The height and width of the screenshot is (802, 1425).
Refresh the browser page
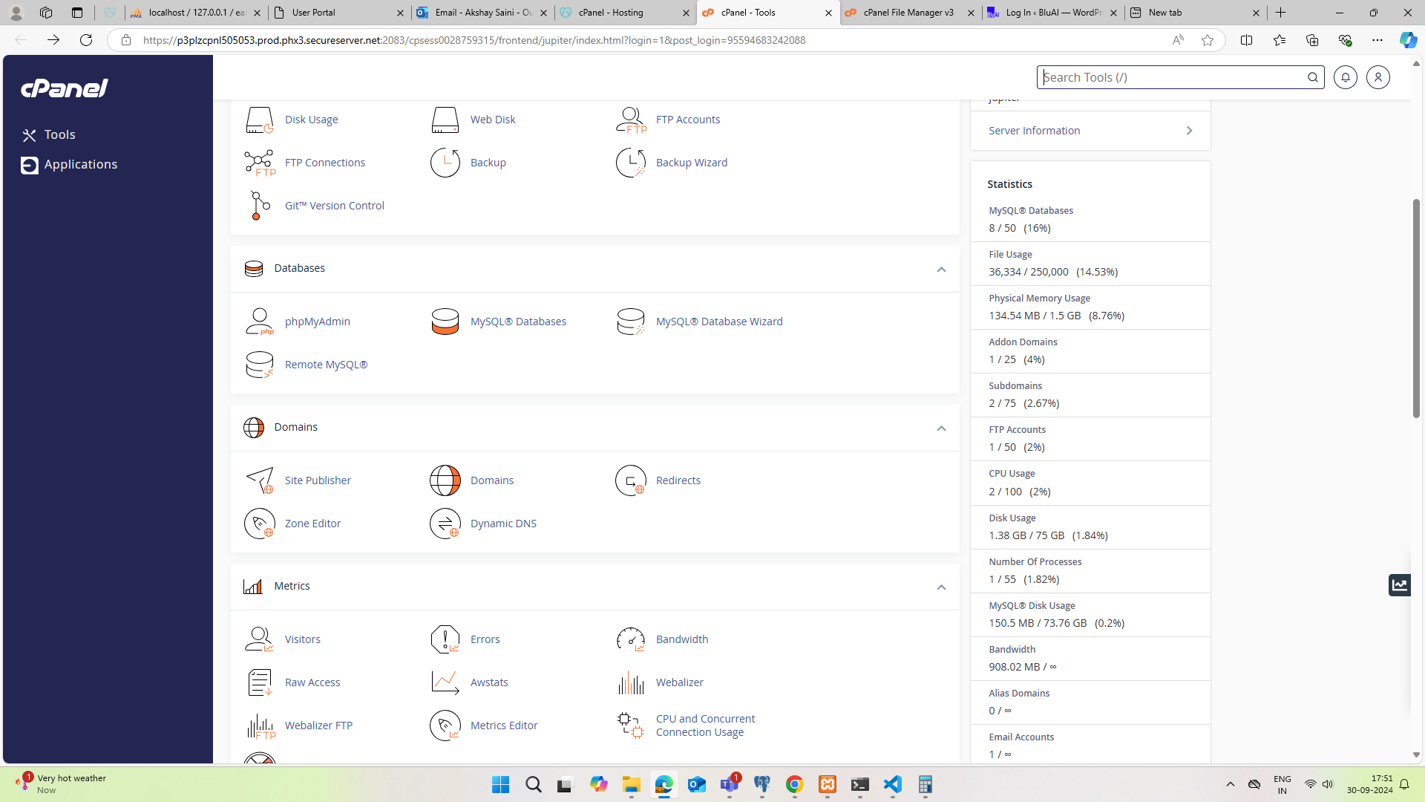(x=86, y=40)
